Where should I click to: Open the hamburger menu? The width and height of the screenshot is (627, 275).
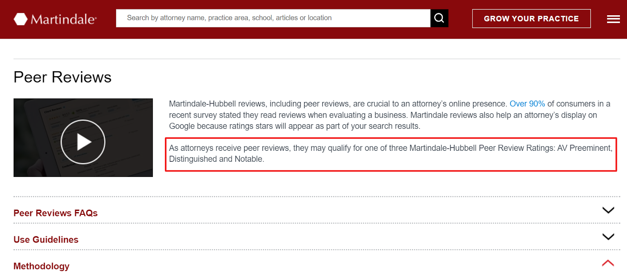(613, 19)
